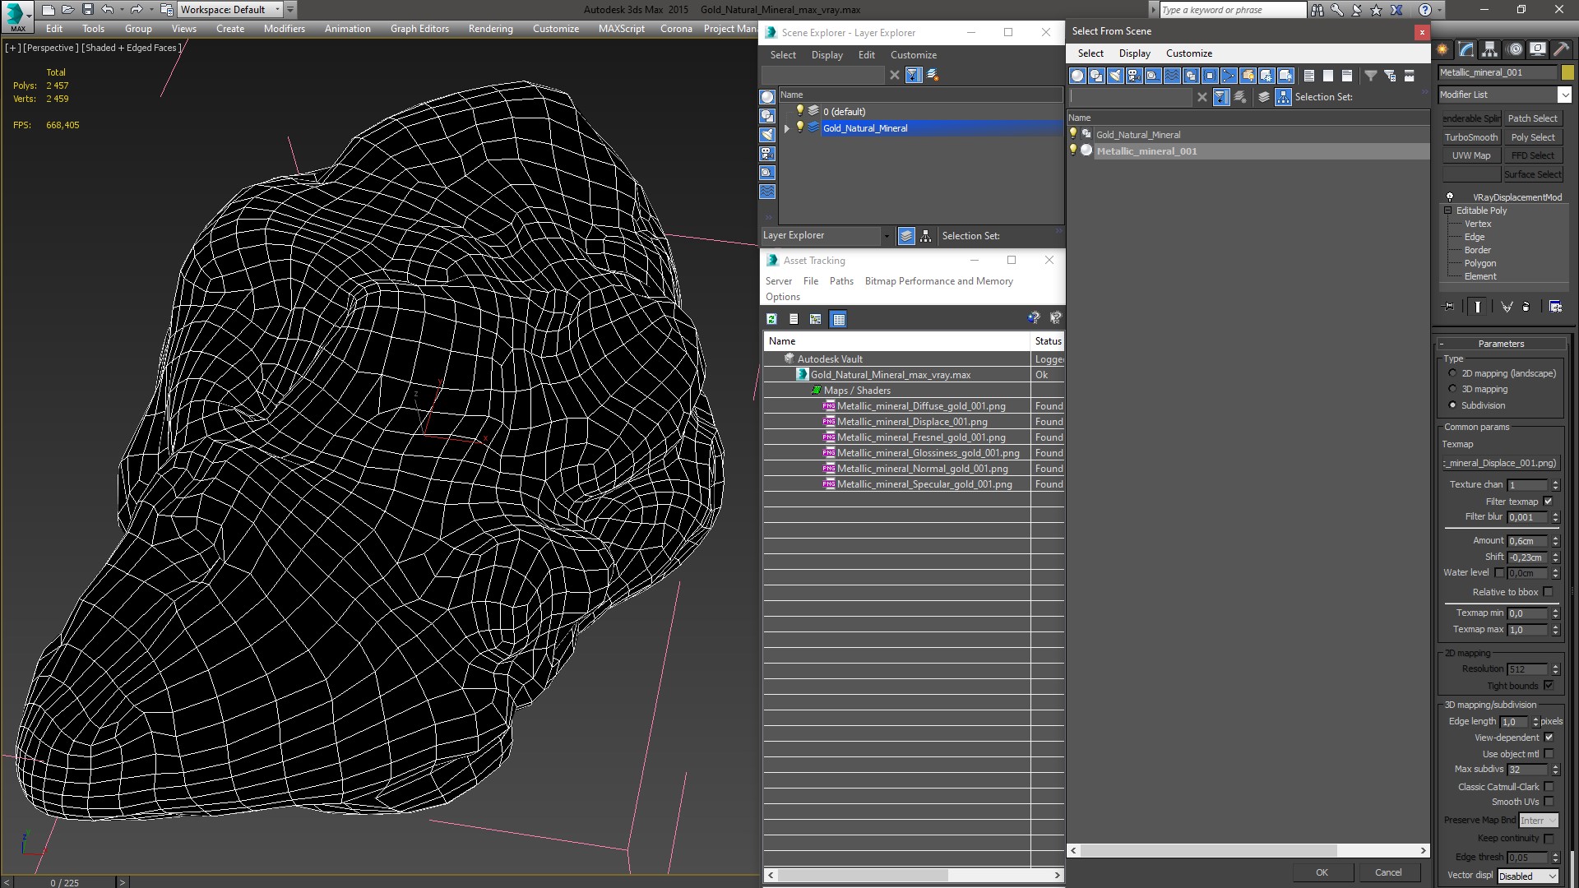This screenshot has width=1579, height=888.
Task: Toggle lights filter in Layer Explorer sidebar
Action: tap(767, 135)
